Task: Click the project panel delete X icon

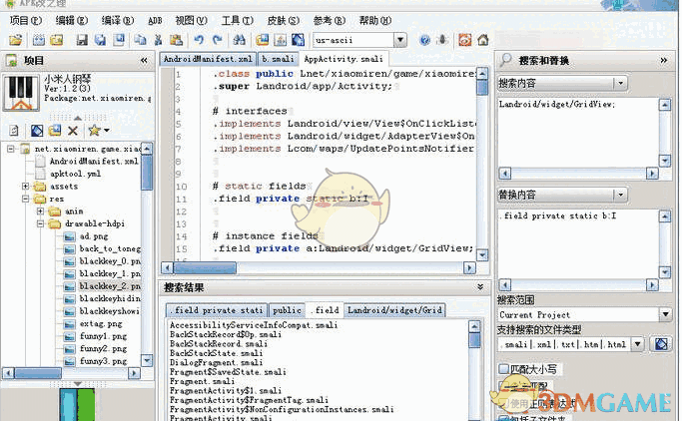Action: [73, 131]
